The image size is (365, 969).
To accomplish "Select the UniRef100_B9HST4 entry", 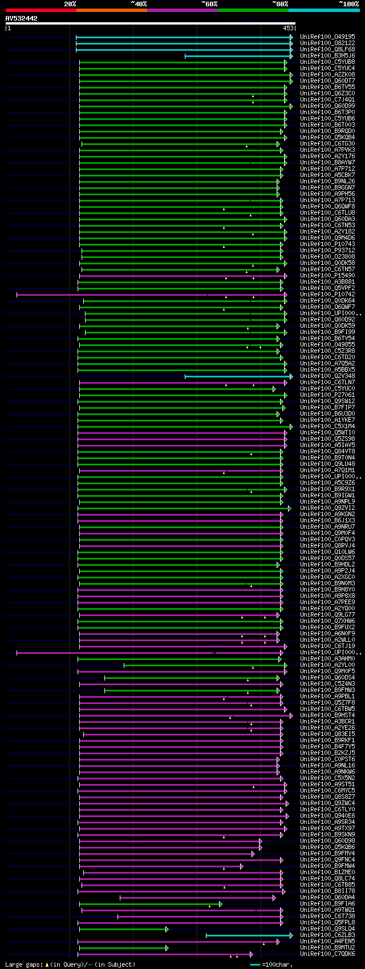I will pyautogui.click(x=327, y=715).
